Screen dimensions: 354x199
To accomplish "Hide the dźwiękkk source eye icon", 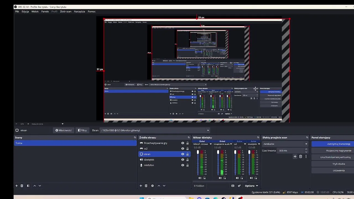I will 183,160.
